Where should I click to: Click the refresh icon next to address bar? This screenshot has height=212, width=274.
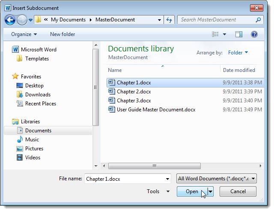tap(169, 20)
